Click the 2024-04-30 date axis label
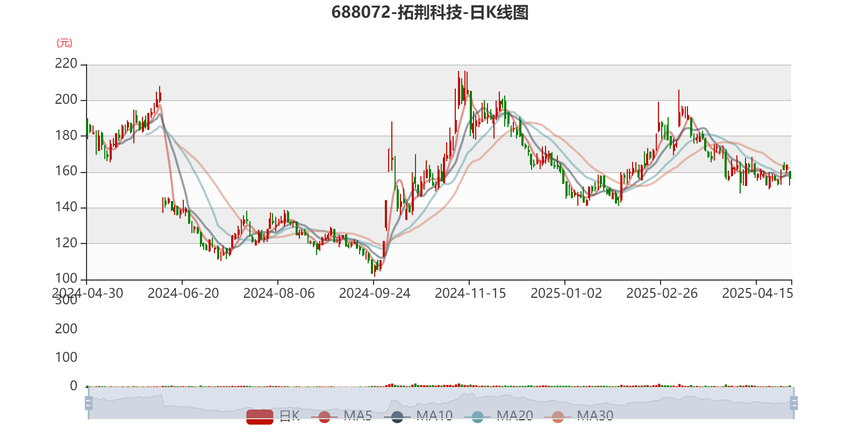The image size is (860, 430). click(88, 293)
